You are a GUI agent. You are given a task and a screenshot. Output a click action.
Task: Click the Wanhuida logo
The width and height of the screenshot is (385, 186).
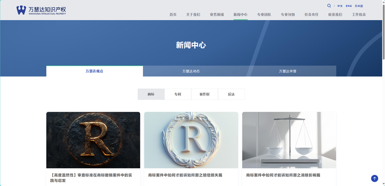[41, 10]
